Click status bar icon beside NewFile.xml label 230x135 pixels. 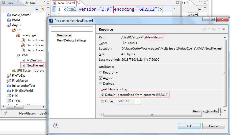tap(6, 113)
